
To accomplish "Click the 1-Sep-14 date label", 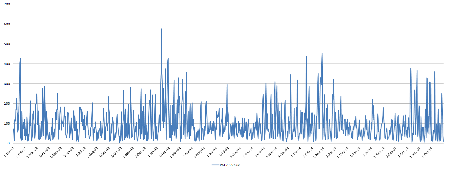I will coord(391,152).
